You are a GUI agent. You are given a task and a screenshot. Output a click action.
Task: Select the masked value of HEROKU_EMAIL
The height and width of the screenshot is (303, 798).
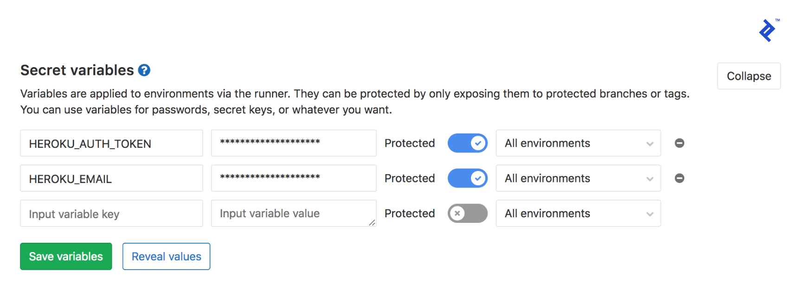pyautogui.click(x=293, y=178)
